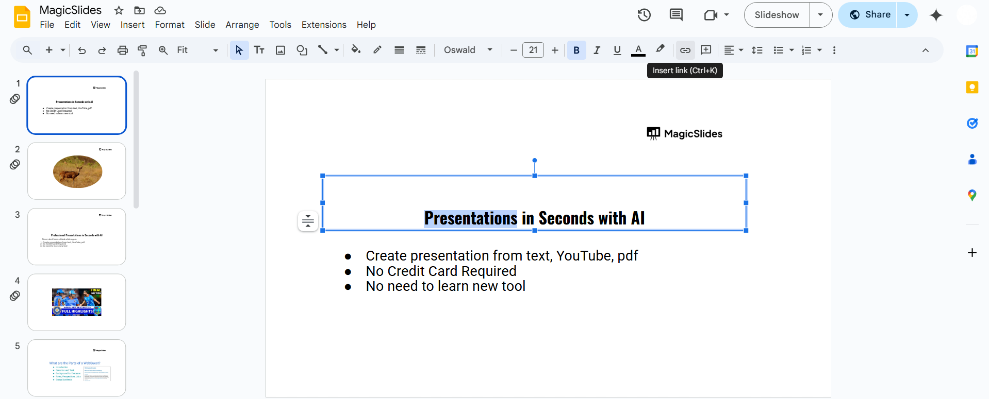Open Google Keep in side panel
989x399 pixels.
pos(972,87)
